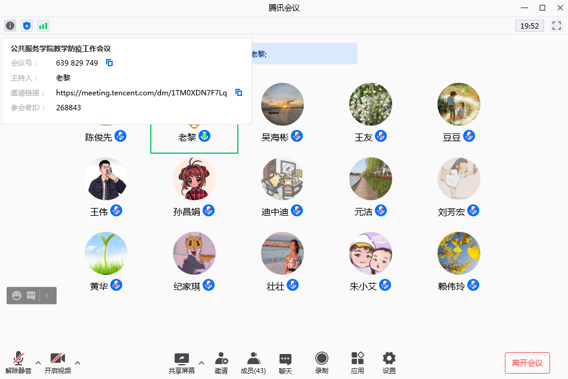Enter full screen mode
This screenshot has width=568, height=379.
point(557,26)
